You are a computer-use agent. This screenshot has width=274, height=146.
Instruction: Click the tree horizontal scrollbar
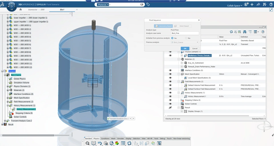coord(28,135)
